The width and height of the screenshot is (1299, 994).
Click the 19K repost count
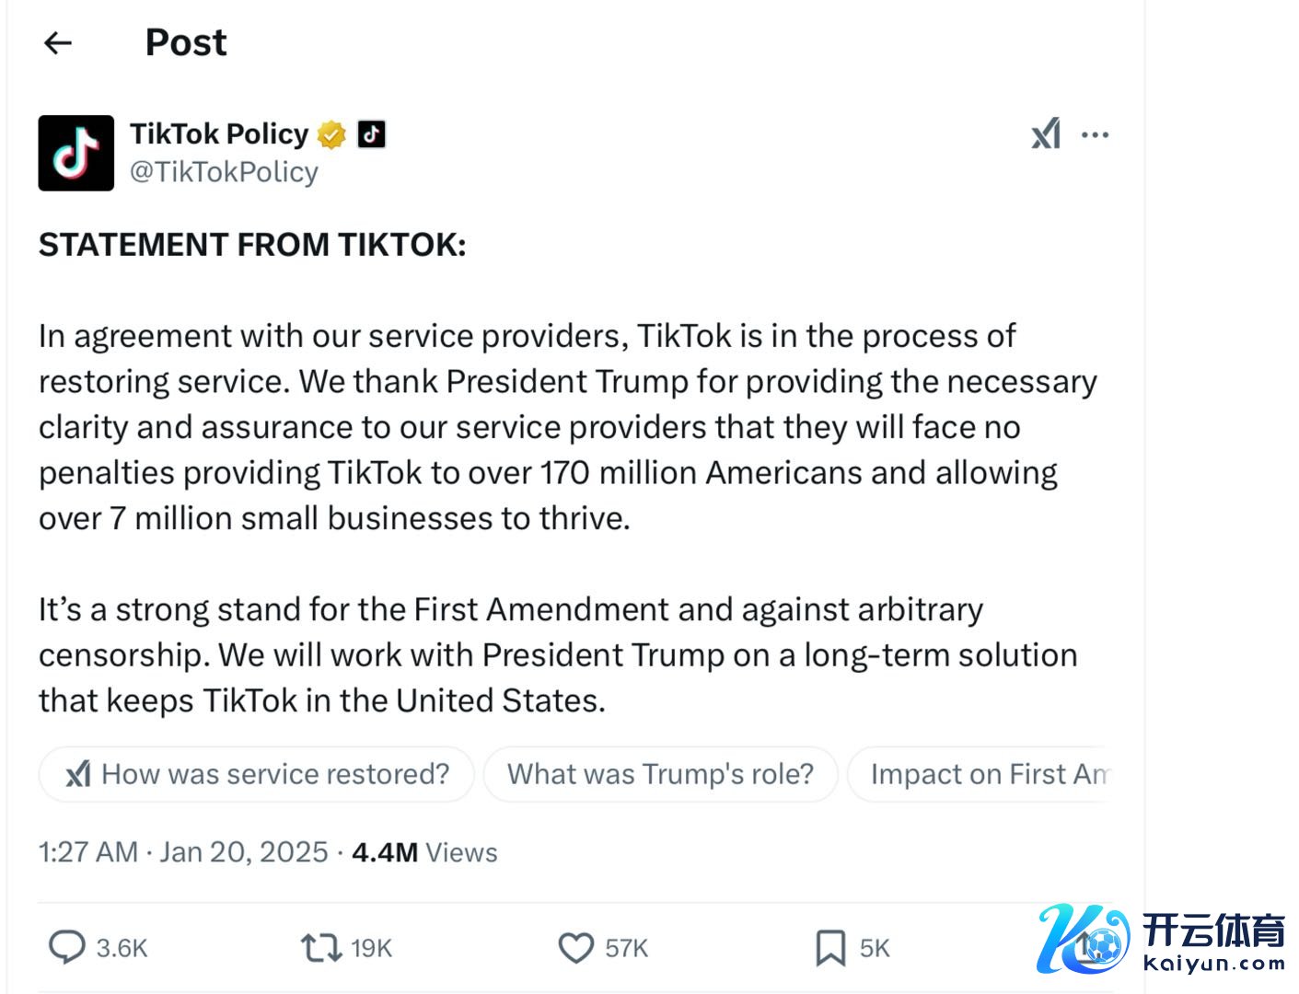click(x=372, y=948)
